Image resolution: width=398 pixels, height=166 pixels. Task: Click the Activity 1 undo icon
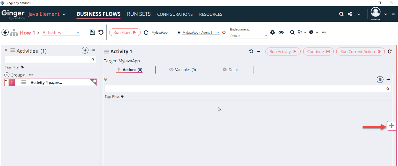coord(251,51)
